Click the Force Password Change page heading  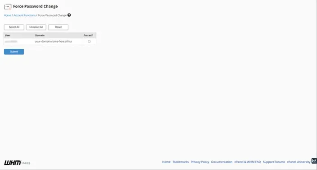click(x=36, y=6)
